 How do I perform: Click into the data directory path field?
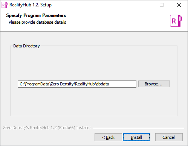point(77,84)
